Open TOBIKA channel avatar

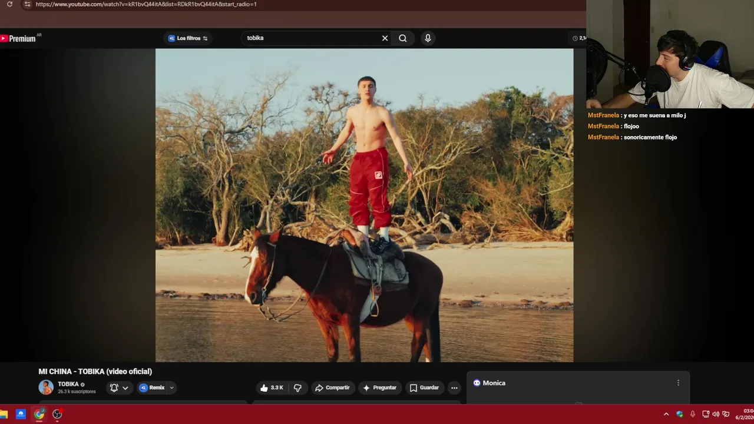[46, 387]
